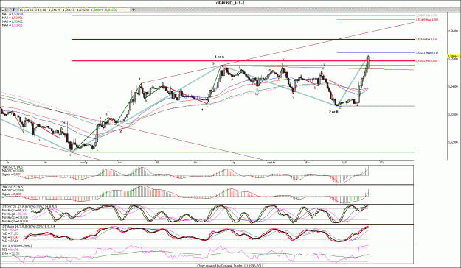Click the '2 or B' wave label
This screenshot has width=461, height=268.
click(x=333, y=112)
